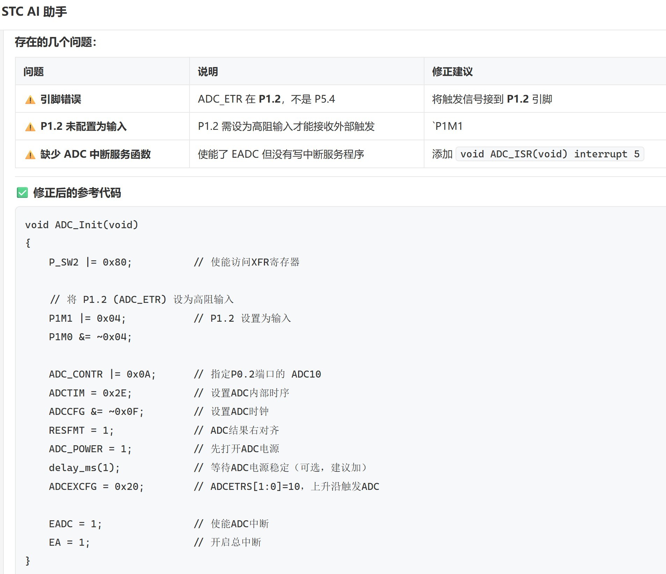Click the code line P1M1 |= 0x04;
Viewport: 666px width, 574px height.
[87, 318]
